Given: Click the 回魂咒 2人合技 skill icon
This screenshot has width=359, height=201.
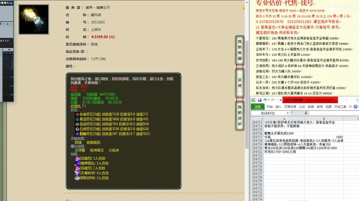Looking at the screenshot, I should [77, 168].
